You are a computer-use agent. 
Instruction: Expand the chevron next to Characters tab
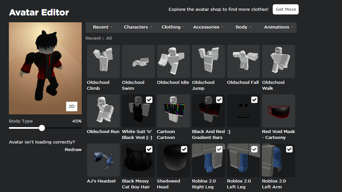pyautogui.click(x=151, y=27)
